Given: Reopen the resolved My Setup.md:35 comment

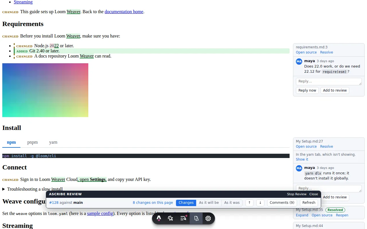Looking at the screenshot, I should click(342, 215).
